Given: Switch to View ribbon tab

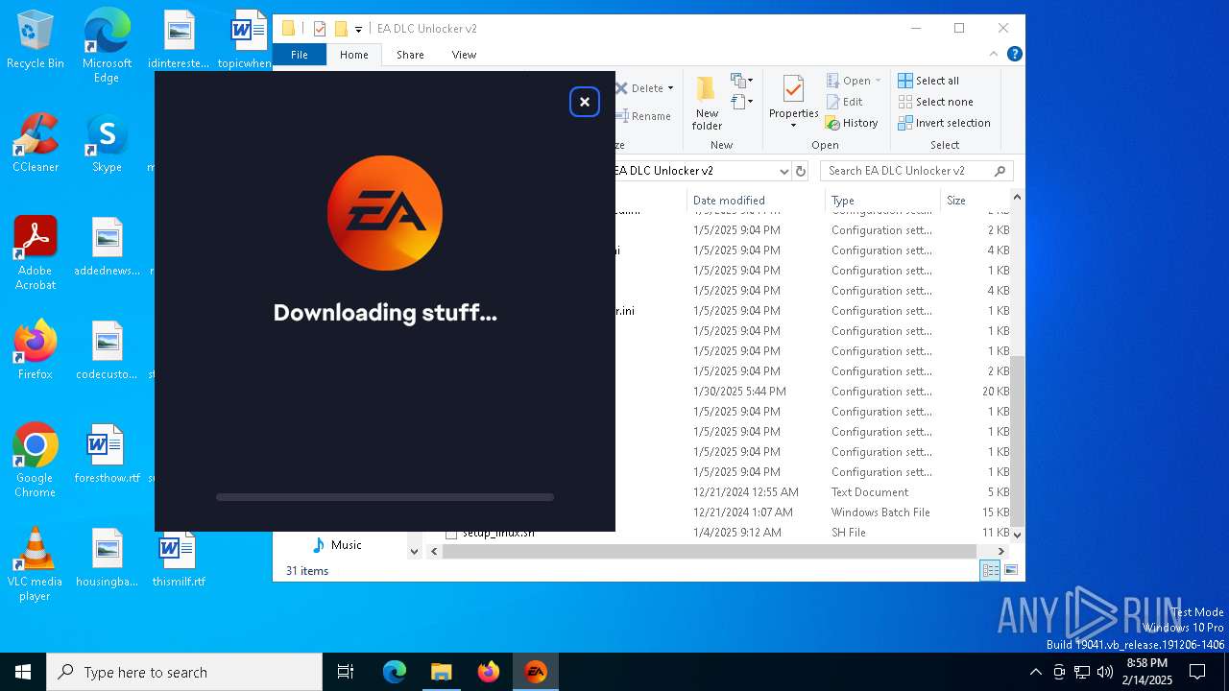Looking at the screenshot, I should pyautogui.click(x=464, y=55).
